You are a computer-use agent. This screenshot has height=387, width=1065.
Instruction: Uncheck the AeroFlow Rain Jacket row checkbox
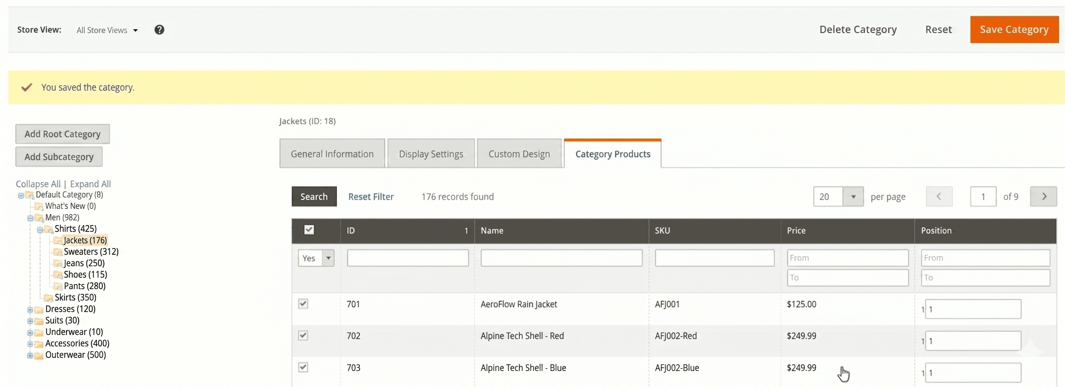coord(303,304)
